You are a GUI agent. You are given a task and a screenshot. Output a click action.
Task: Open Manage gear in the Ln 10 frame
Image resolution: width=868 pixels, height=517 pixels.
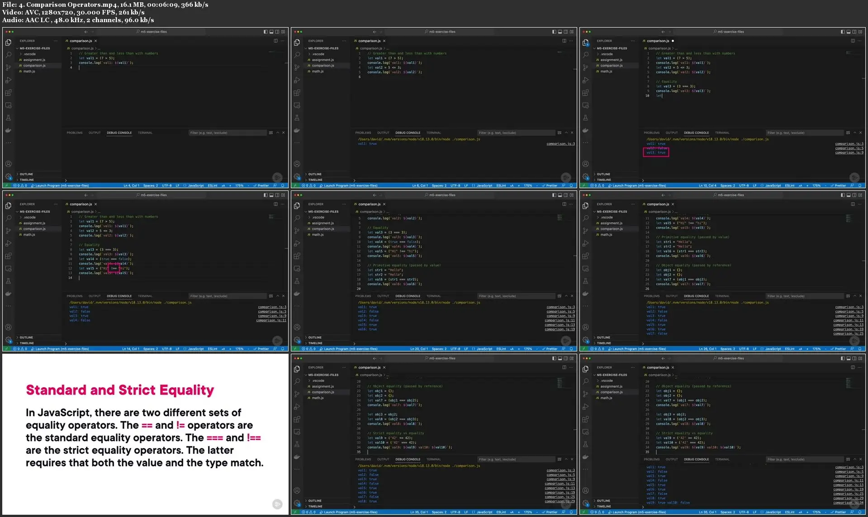click(x=585, y=176)
